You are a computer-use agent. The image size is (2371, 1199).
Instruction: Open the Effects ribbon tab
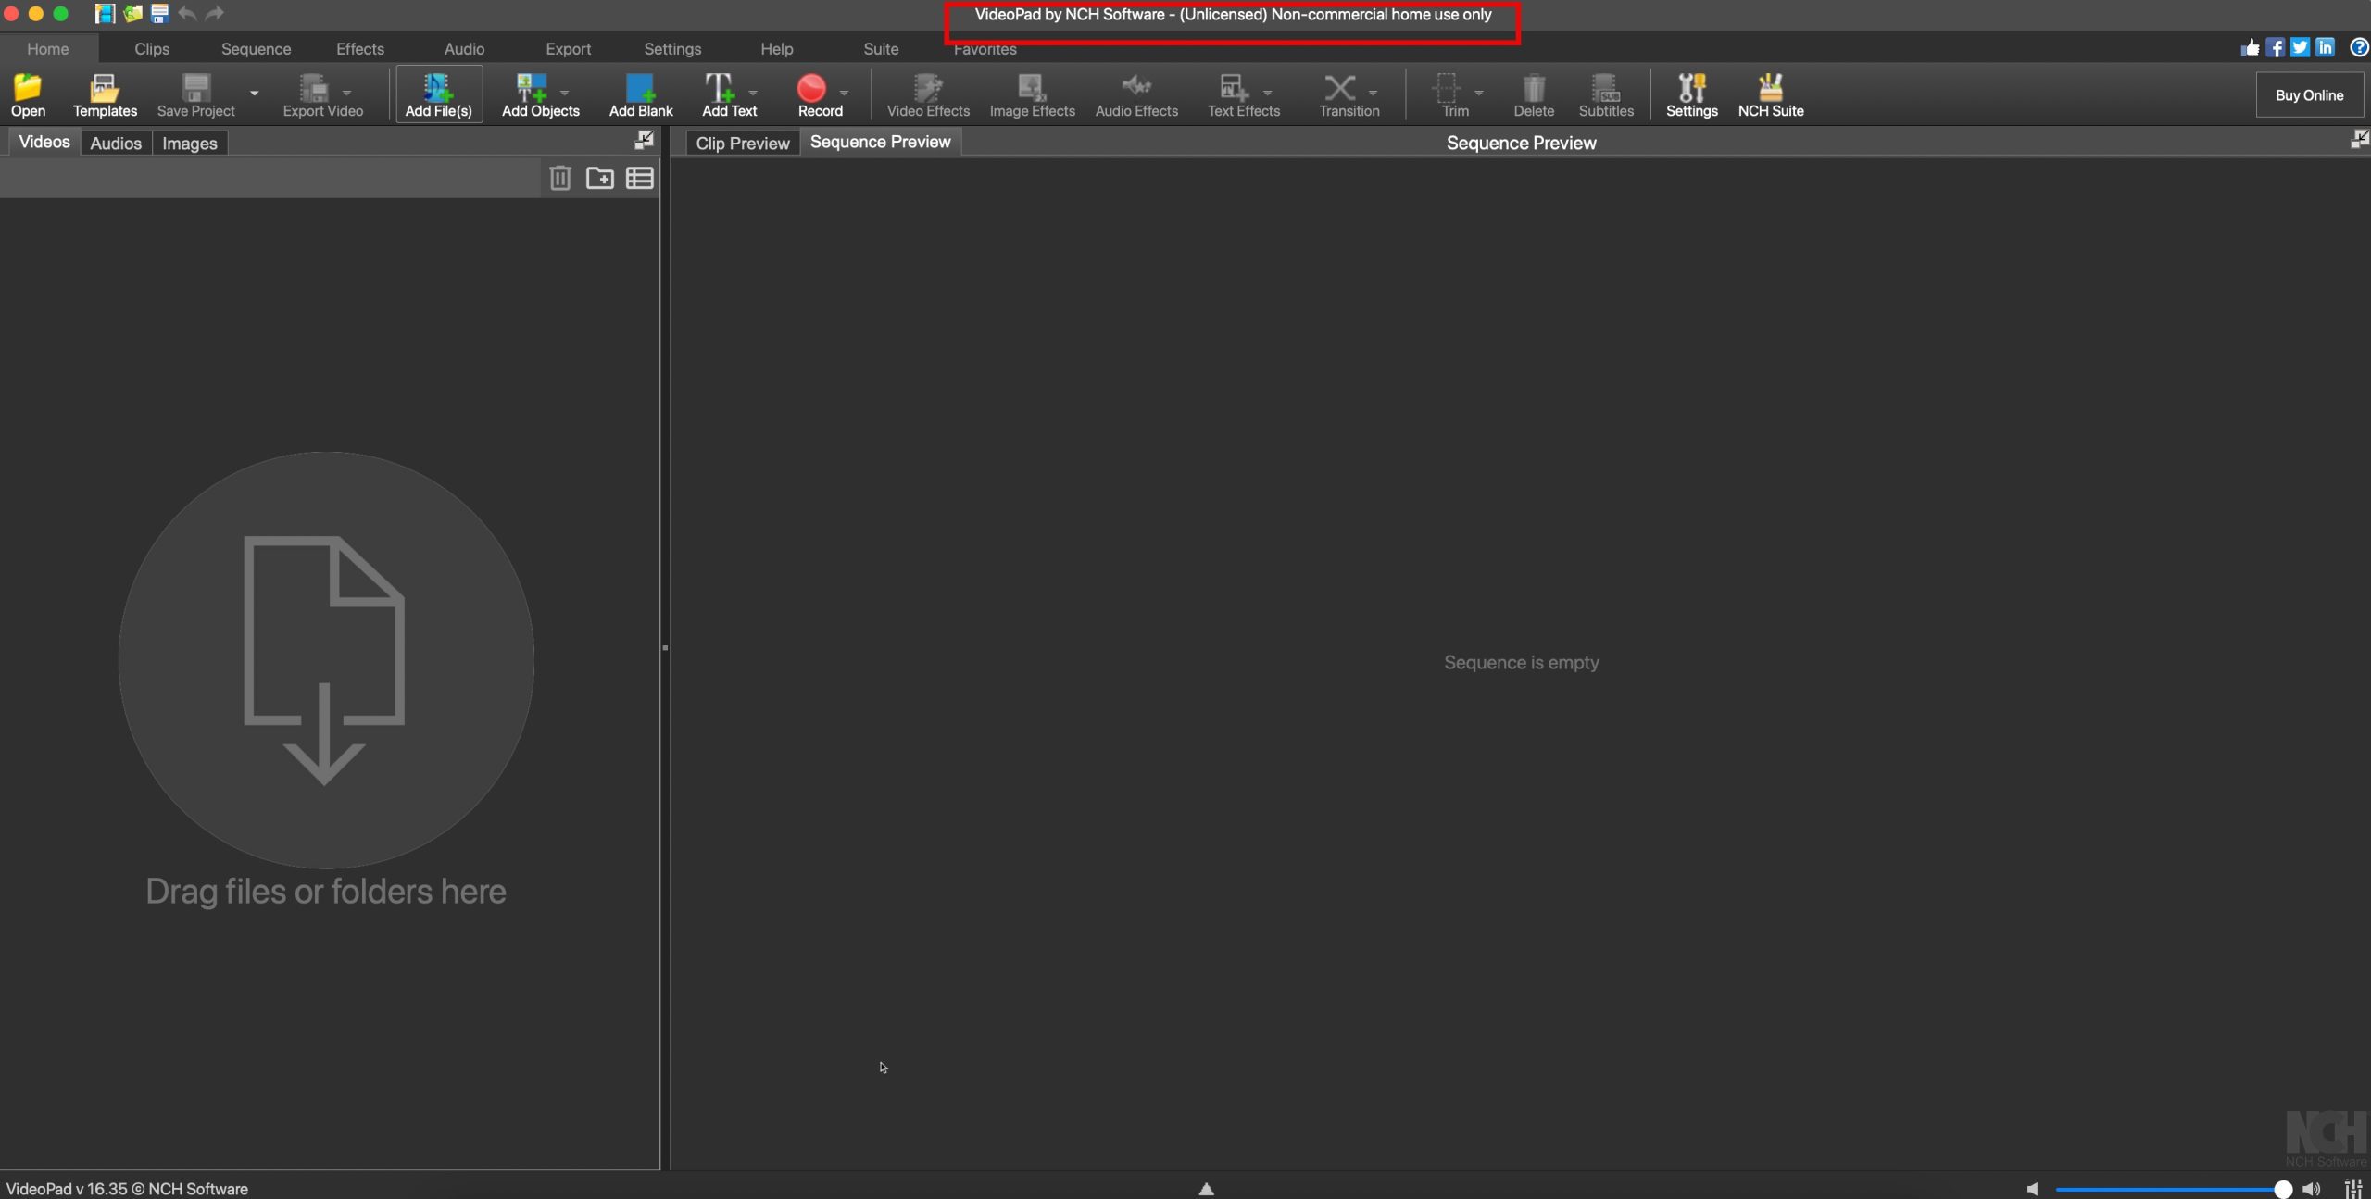point(359,49)
